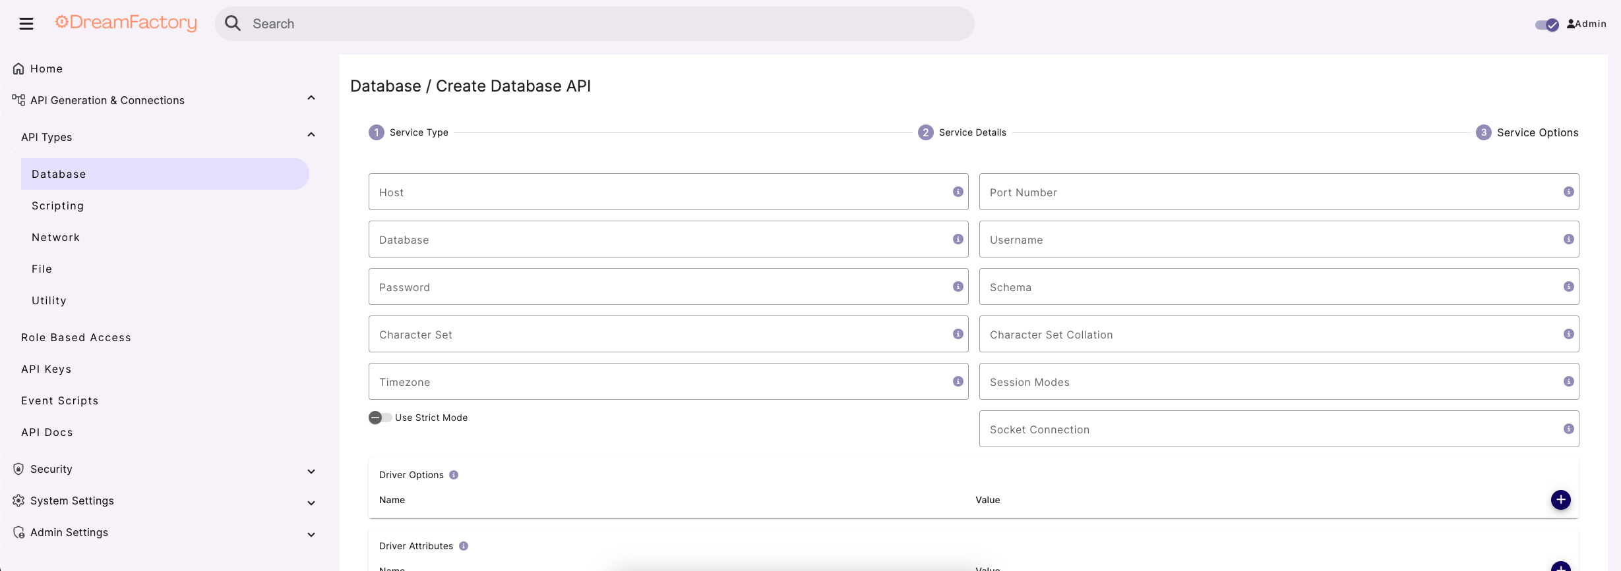The image size is (1621, 571).
Task: Click the Socket Connection info icon
Action: click(1568, 429)
